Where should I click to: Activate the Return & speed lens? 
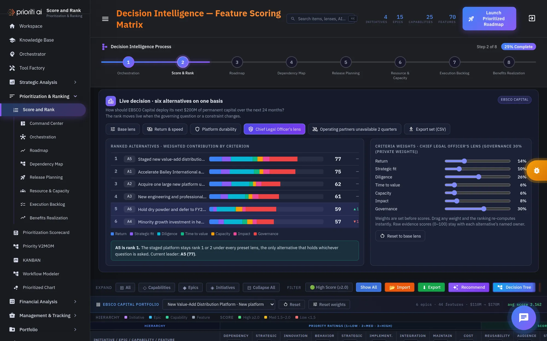(x=165, y=129)
